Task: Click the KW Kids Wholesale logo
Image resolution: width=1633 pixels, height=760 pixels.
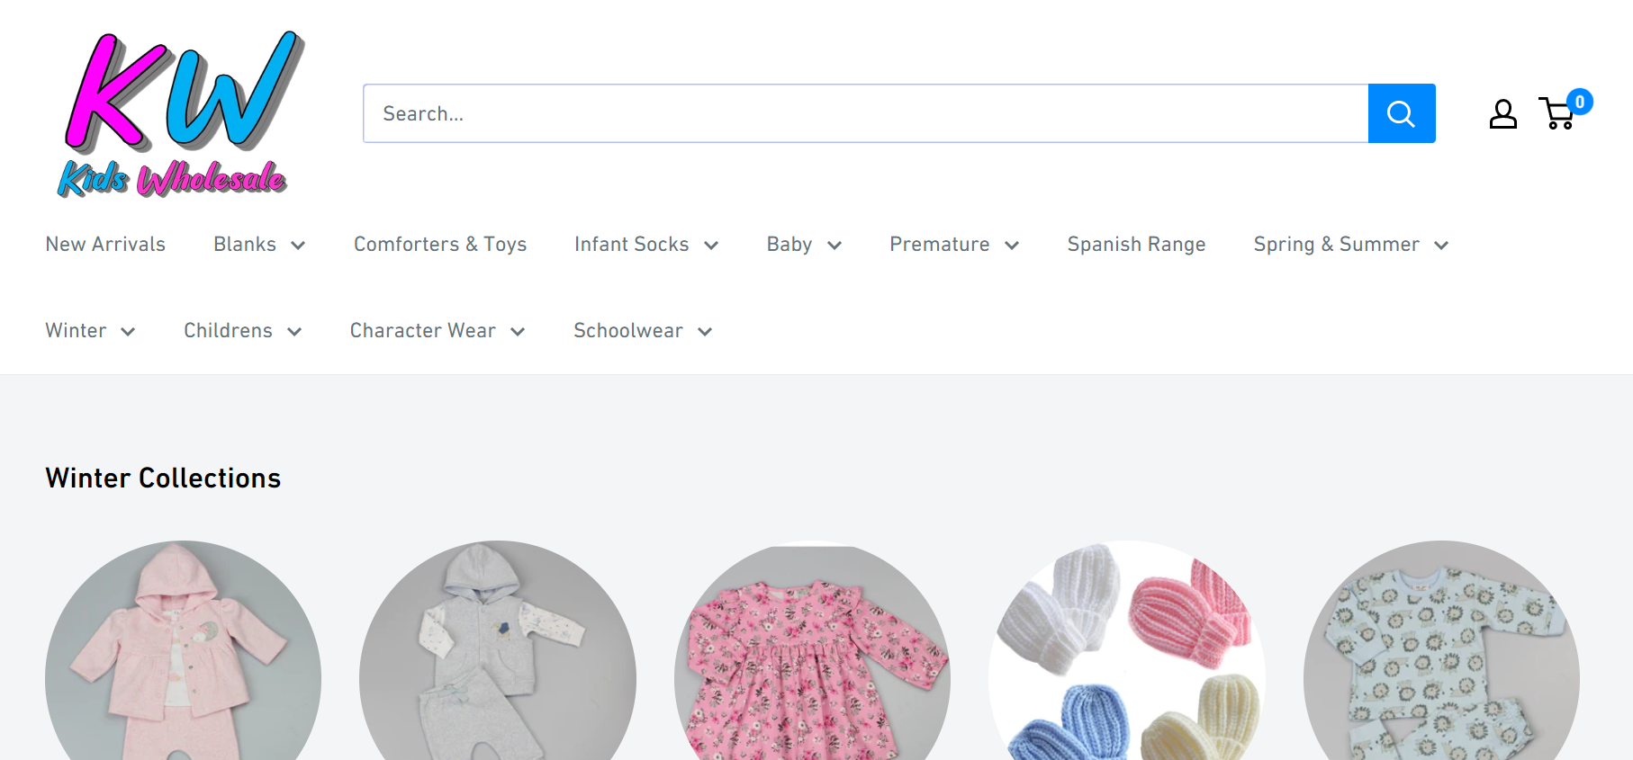Action: click(180, 114)
